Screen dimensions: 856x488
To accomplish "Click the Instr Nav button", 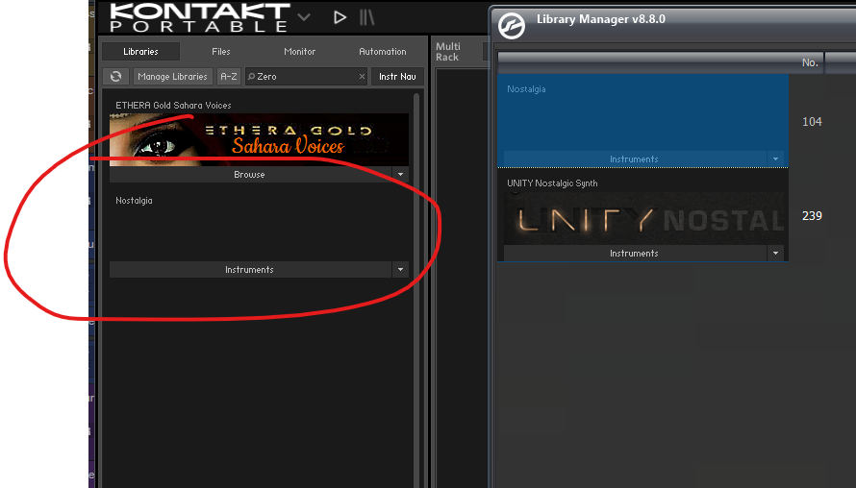I will click(397, 76).
